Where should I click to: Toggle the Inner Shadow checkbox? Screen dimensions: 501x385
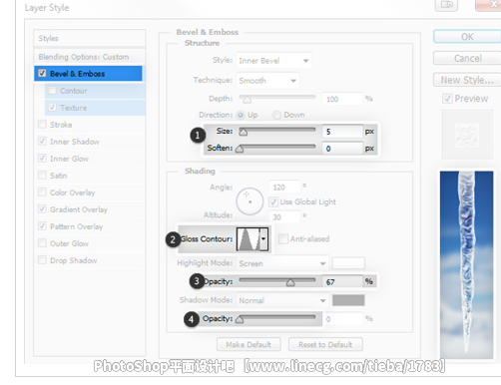[x=42, y=142]
